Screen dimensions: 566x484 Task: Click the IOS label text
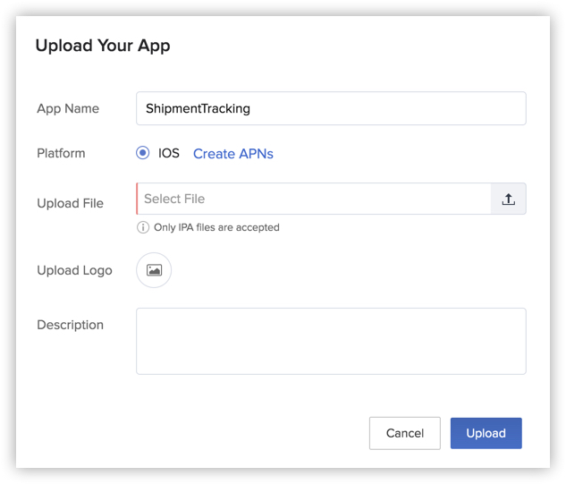(169, 153)
